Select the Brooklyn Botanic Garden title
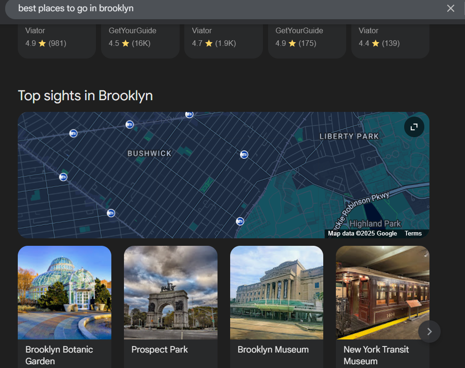Image resolution: width=465 pixels, height=368 pixels. [59, 355]
